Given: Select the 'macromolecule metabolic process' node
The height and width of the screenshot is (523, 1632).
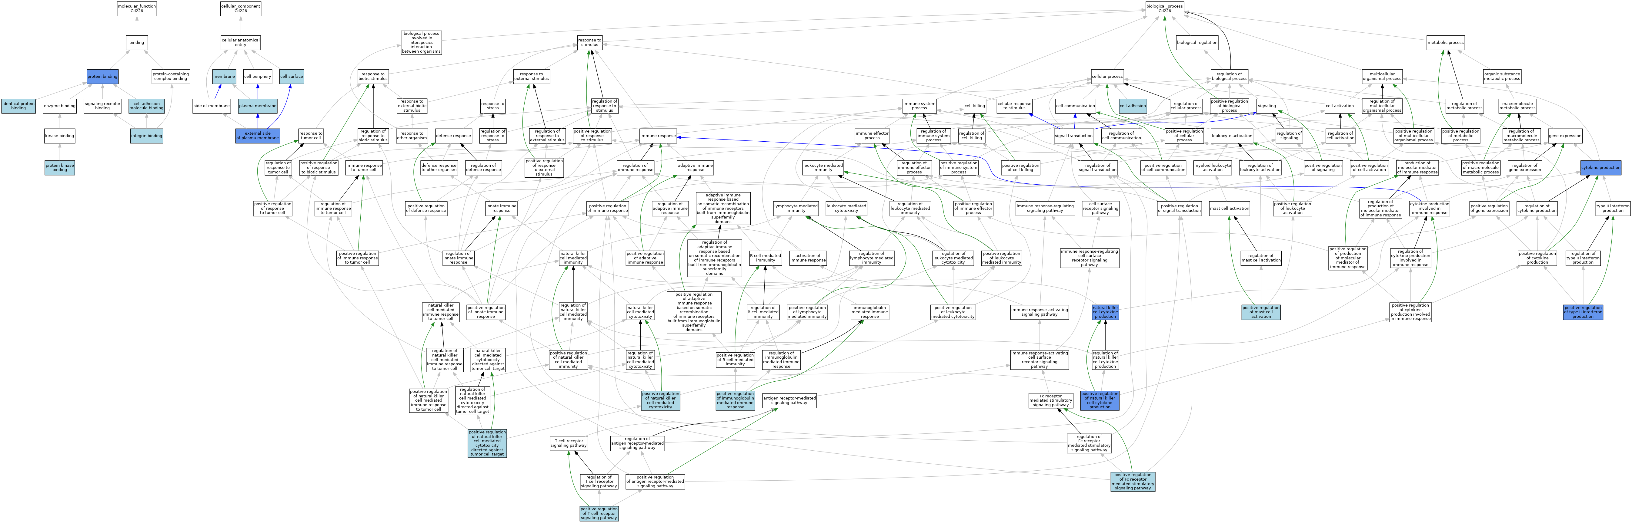Looking at the screenshot, I should tap(1517, 106).
